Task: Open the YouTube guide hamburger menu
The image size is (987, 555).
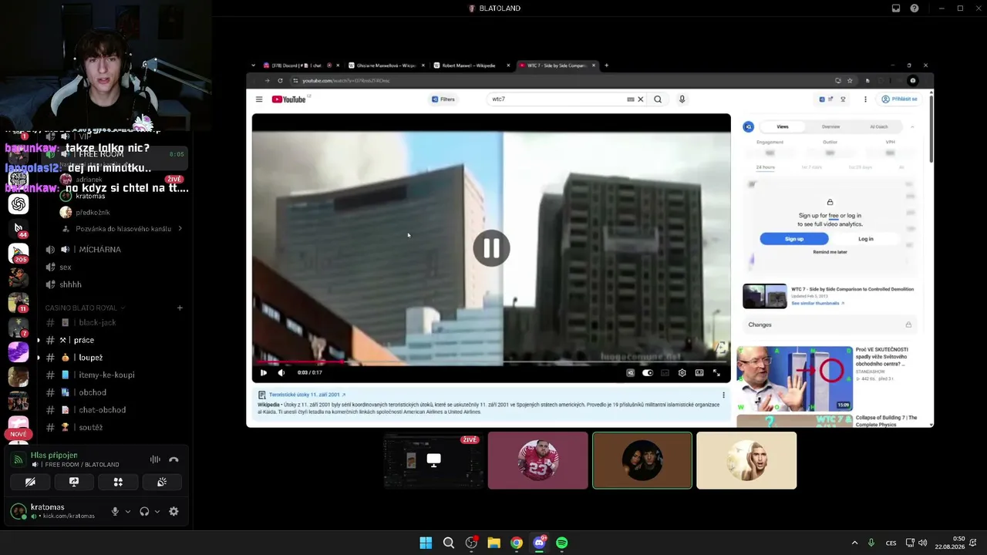Action: (x=259, y=99)
